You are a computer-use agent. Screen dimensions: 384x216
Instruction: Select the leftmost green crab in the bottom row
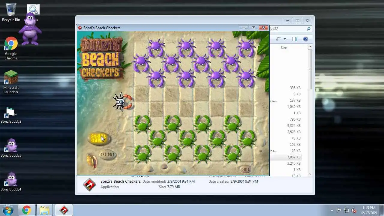[x=142, y=154]
